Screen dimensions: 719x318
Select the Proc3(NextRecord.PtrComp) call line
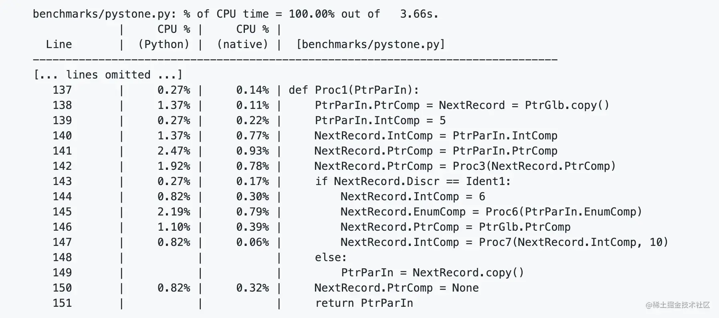[x=465, y=166]
